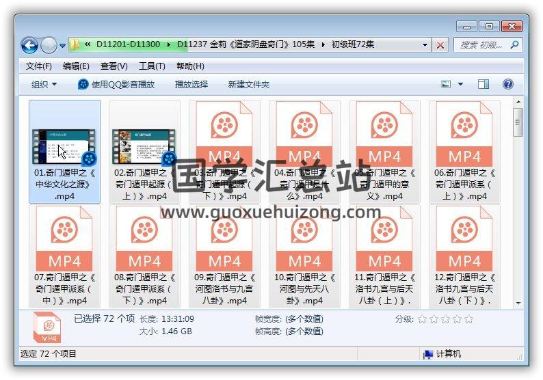Open the 组织 dropdown menu
Screen dimensions: 543x380
(44, 84)
